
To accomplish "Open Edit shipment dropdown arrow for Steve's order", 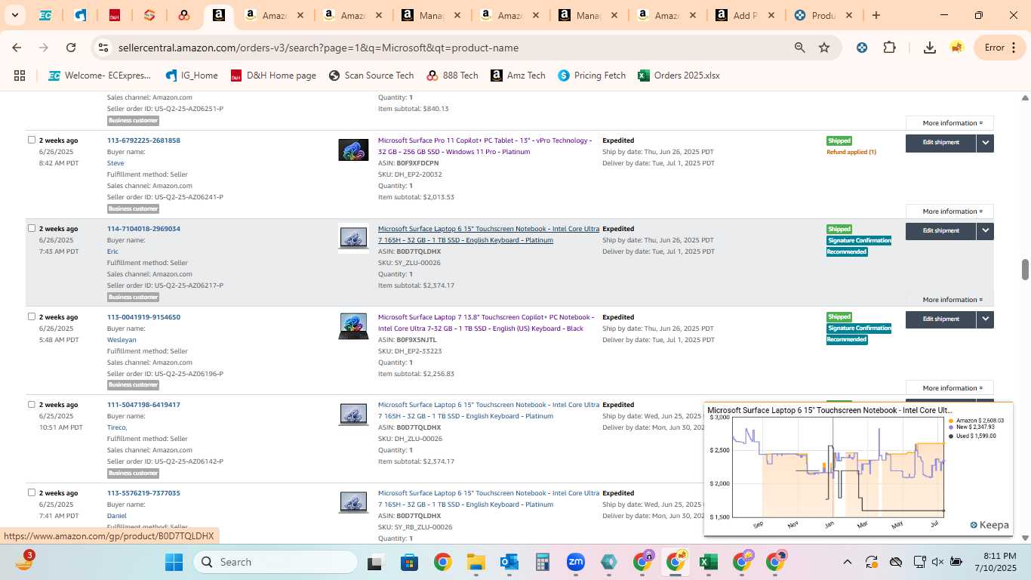I will 985,143.
